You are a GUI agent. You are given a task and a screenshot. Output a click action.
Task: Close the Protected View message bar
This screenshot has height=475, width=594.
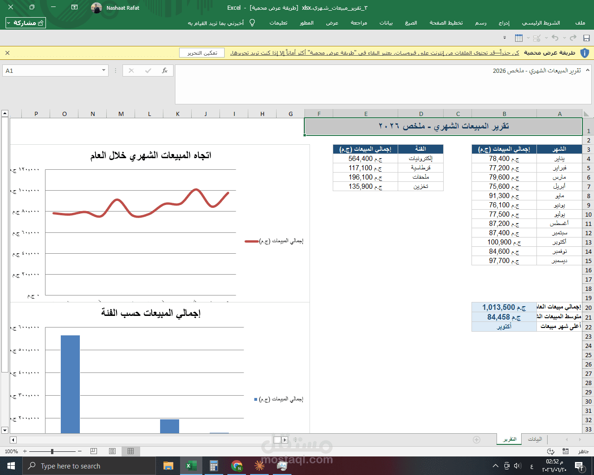pyautogui.click(x=7, y=53)
